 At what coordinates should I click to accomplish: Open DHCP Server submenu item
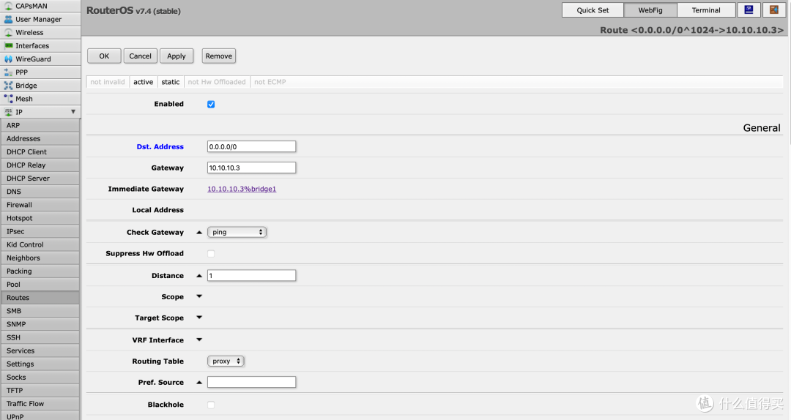[40, 179]
